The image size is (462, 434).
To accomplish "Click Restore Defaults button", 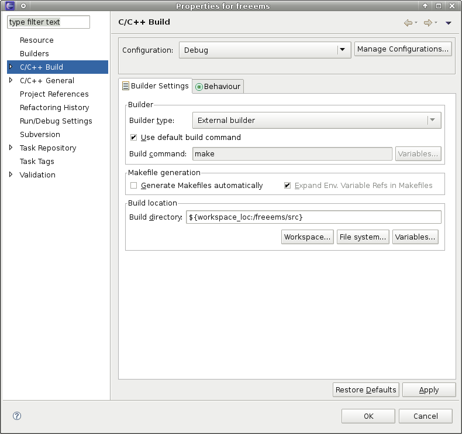I will pyautogui.click(x=366, y=389).
